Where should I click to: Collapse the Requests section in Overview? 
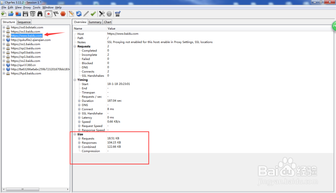pyautogui.click(x=75, y=46)
